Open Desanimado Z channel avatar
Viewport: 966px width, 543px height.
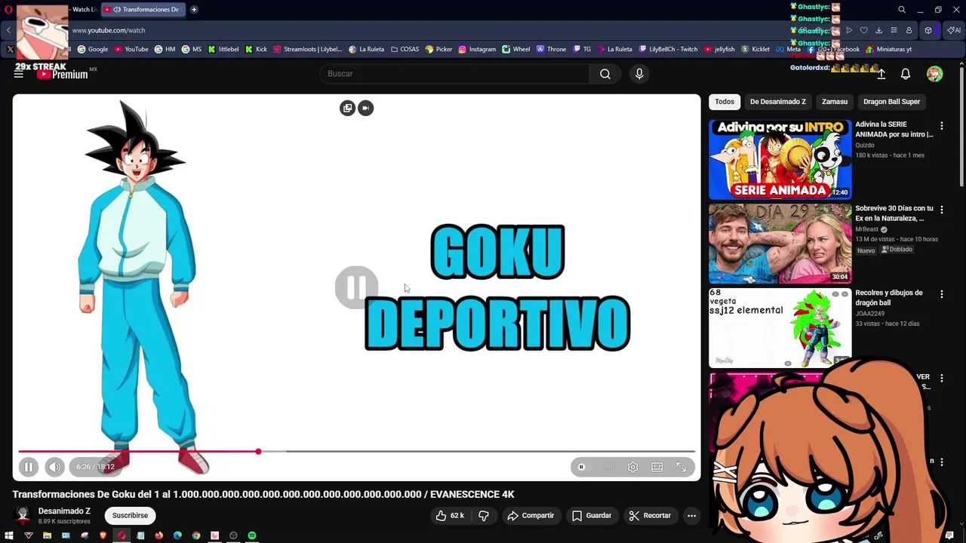[x=23, y=516]
